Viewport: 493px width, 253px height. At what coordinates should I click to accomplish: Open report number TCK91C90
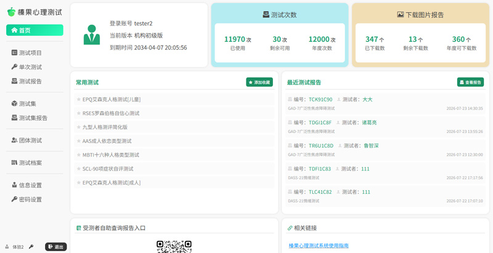point(320,100)
